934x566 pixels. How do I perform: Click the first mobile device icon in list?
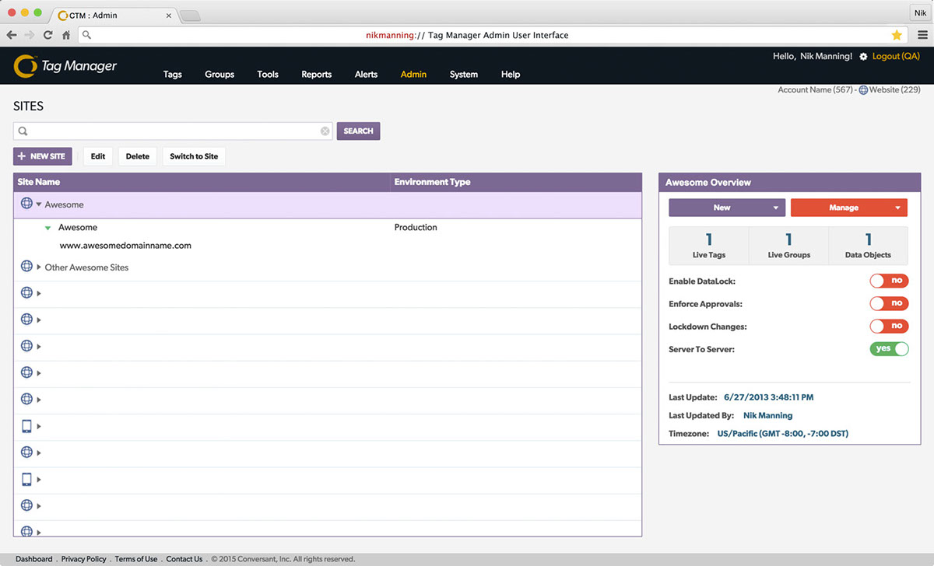coord(26,426)
